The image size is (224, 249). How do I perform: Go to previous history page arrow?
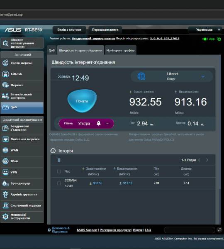(200, 160)
